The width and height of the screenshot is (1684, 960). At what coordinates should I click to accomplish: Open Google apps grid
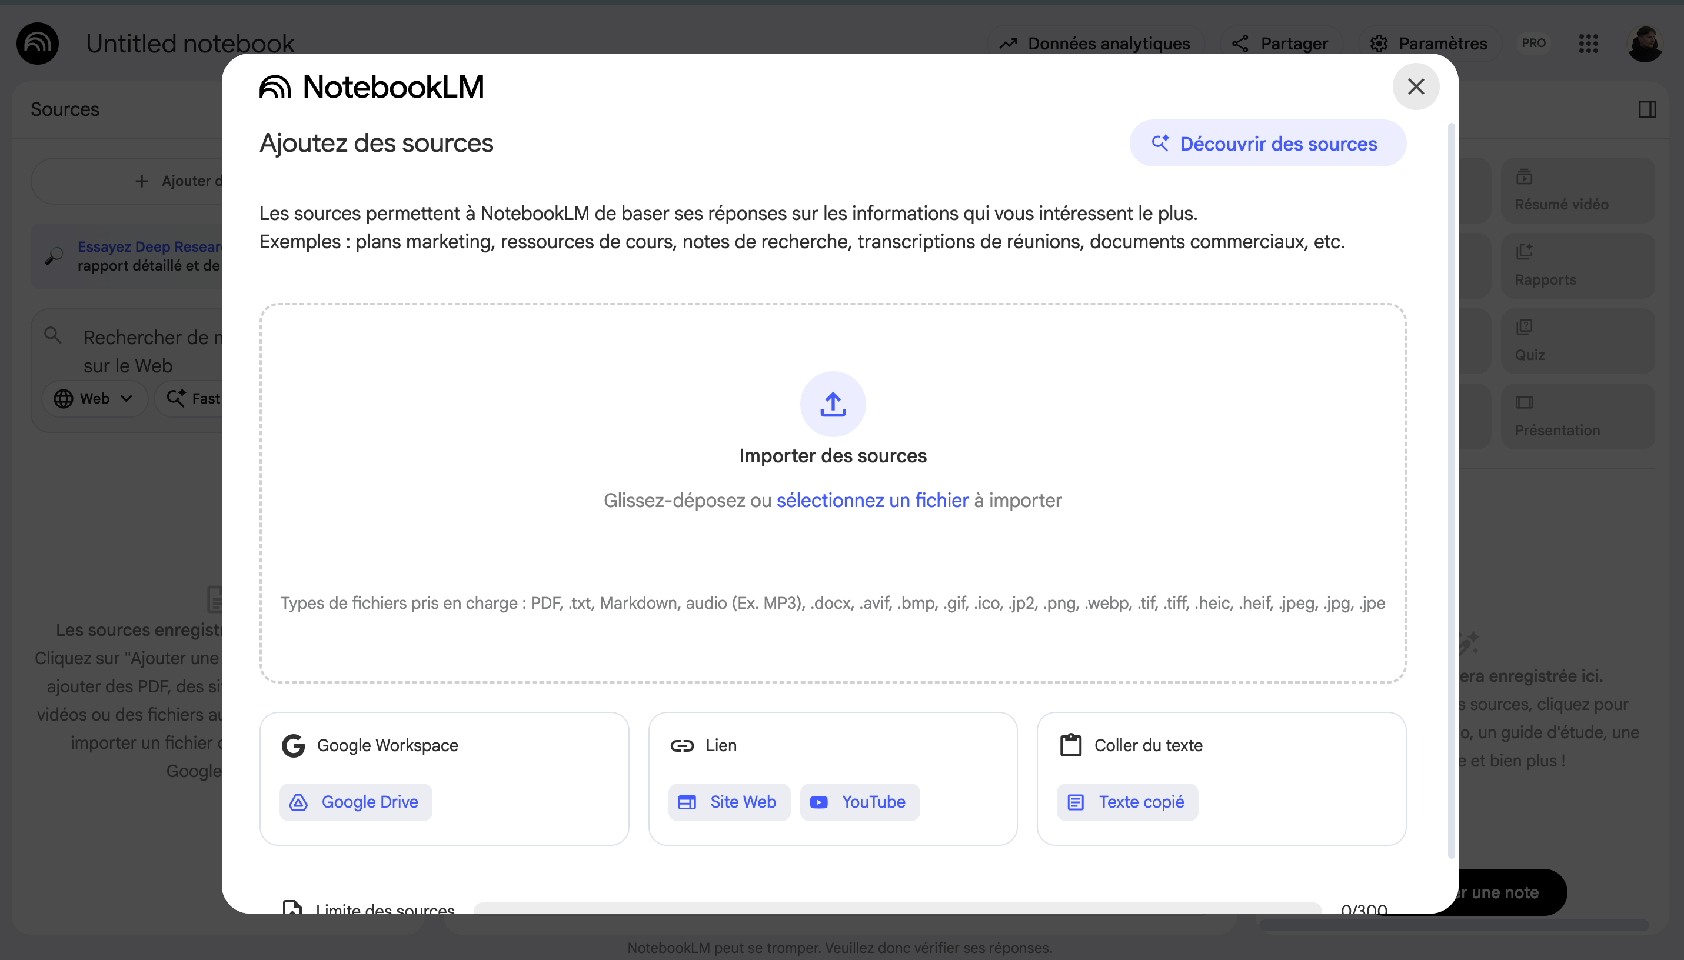[x=1589, y=44]
